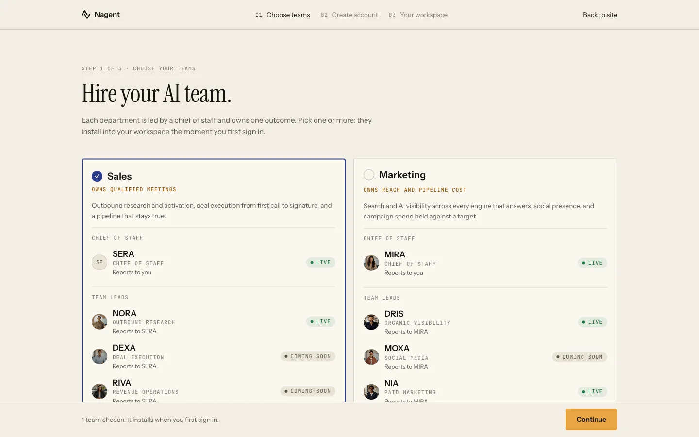Click MIRA's avatar photo
This screenshot has height=437, width=699.
pos(371,263)
